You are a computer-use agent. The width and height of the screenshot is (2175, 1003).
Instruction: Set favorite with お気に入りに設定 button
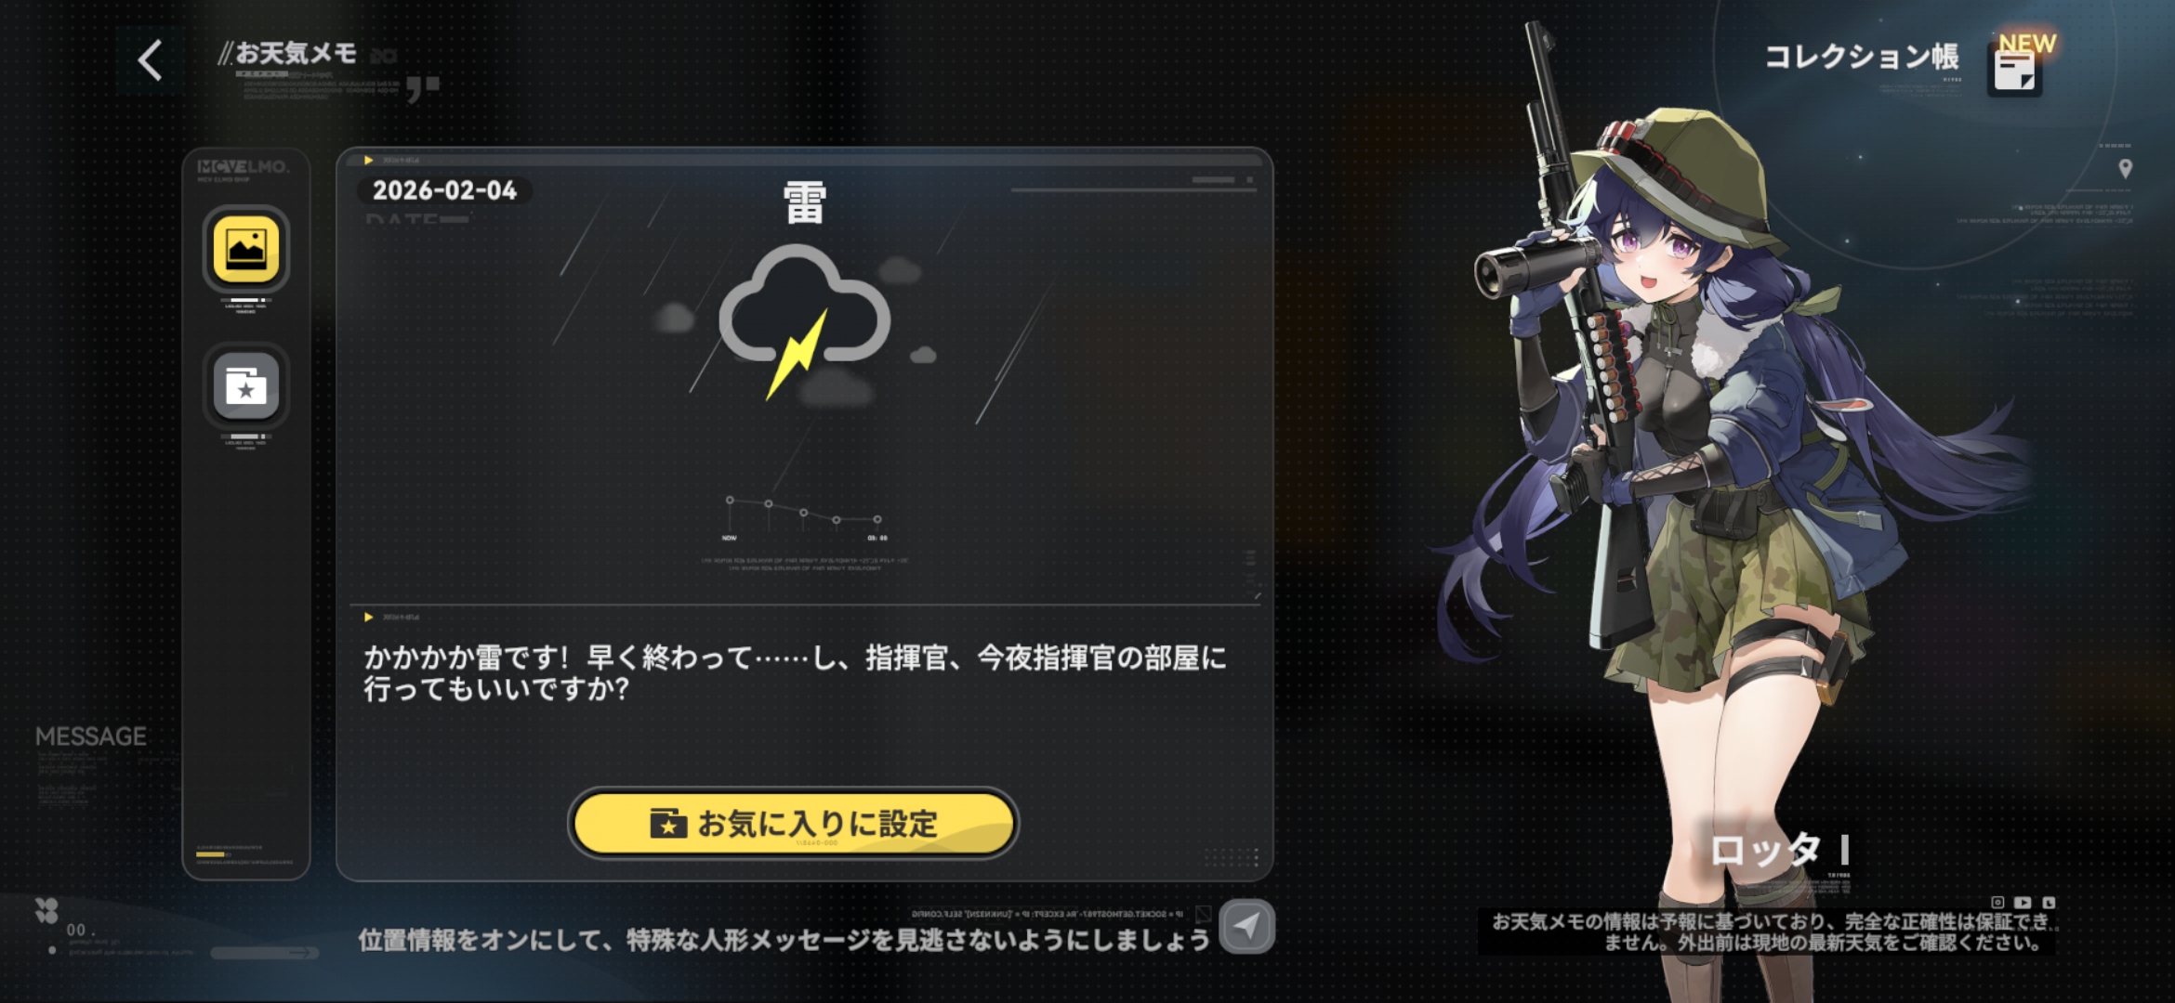[793, 823]
